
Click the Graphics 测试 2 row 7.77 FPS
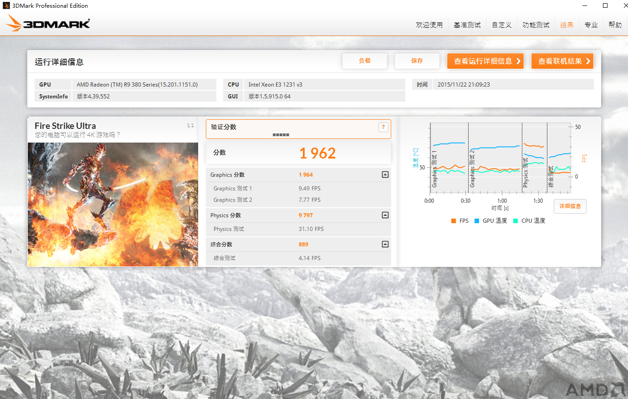[x=298, y=200]
